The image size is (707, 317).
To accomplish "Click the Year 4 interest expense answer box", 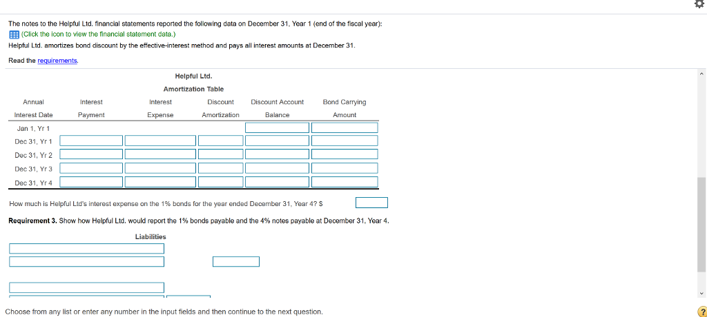I will (x=371, y=203).
